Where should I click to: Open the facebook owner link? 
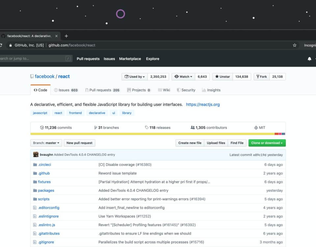coord(44,76)
